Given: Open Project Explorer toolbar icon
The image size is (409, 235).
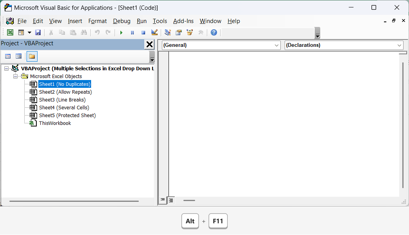Looking at the screenshot, I should 168,32.
